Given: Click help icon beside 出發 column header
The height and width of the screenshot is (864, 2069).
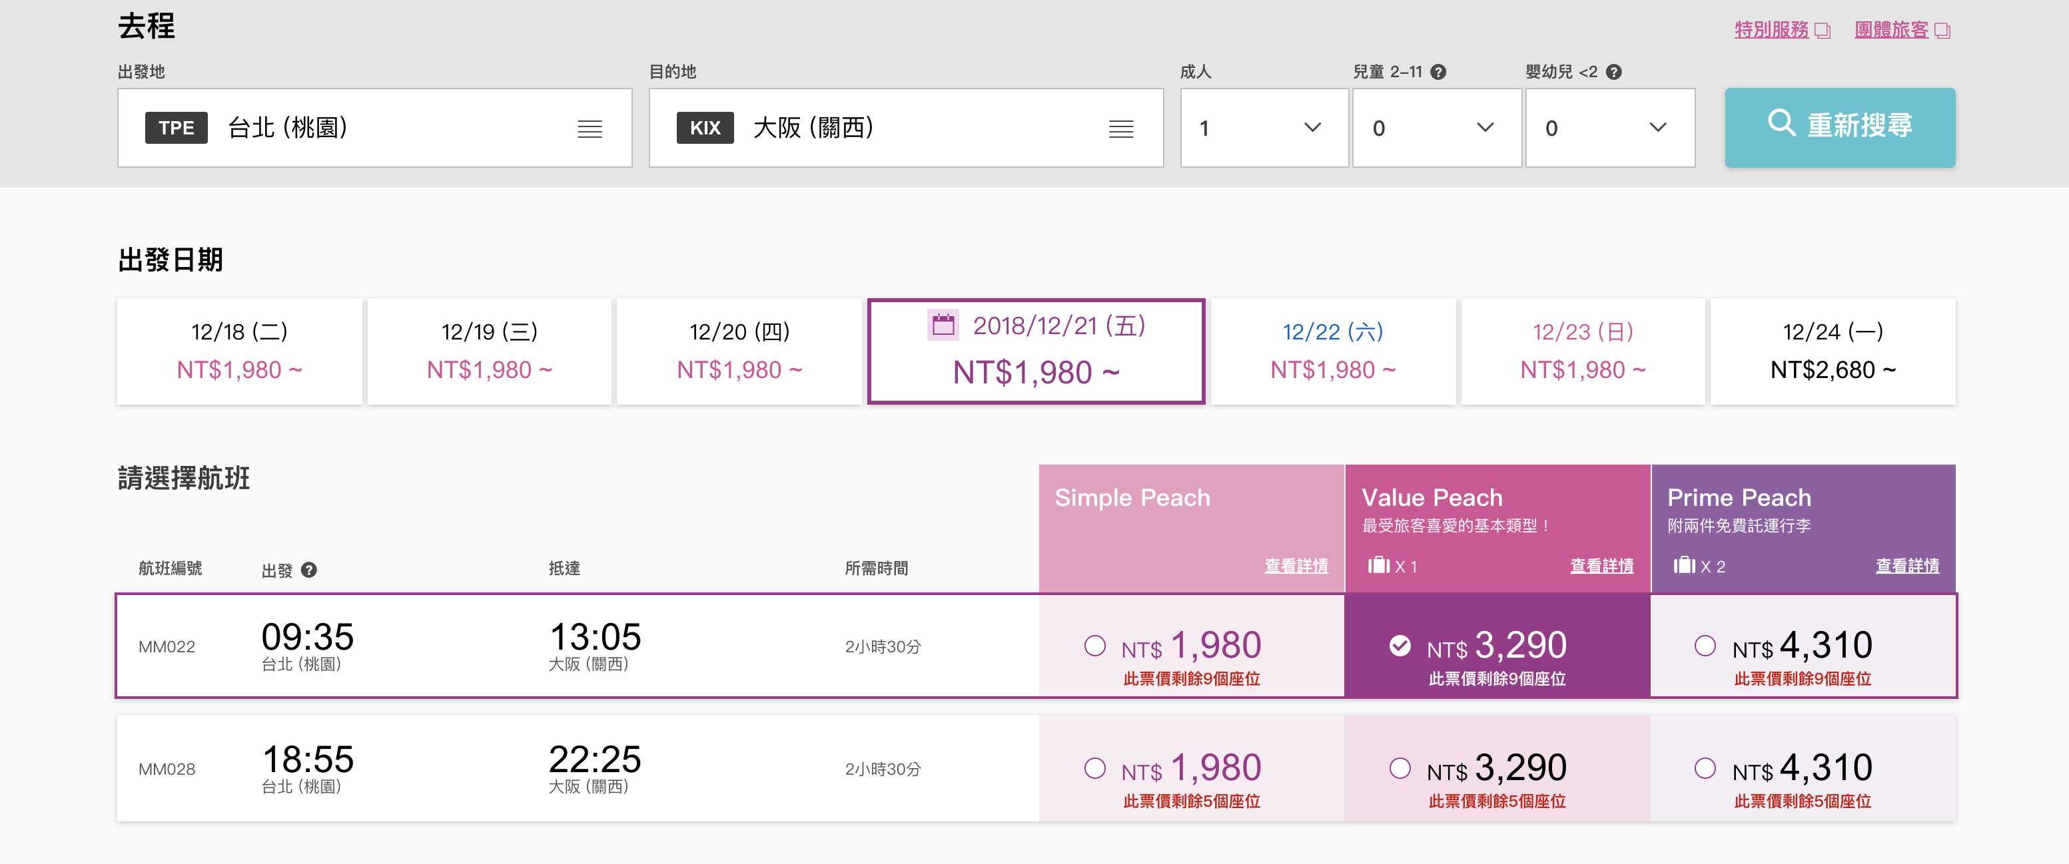Looking at the screenshot, I should [309, 570].
